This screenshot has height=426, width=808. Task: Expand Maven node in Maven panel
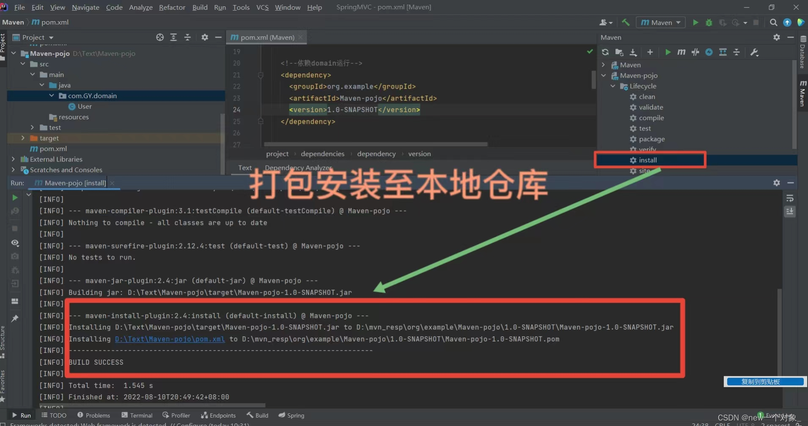pyautogui.click(x=604, y=65)
